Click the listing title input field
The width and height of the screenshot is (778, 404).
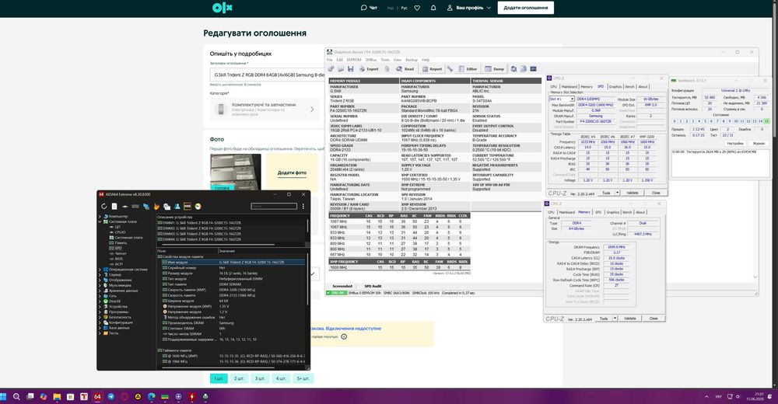(268, 75)
